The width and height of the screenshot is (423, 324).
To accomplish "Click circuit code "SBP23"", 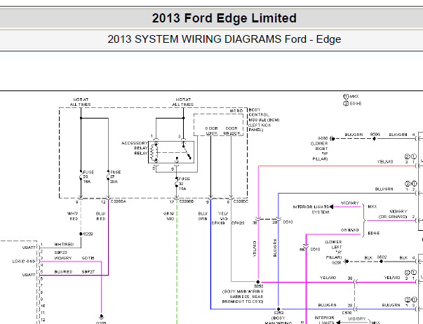I will click(x=60, y=252).
